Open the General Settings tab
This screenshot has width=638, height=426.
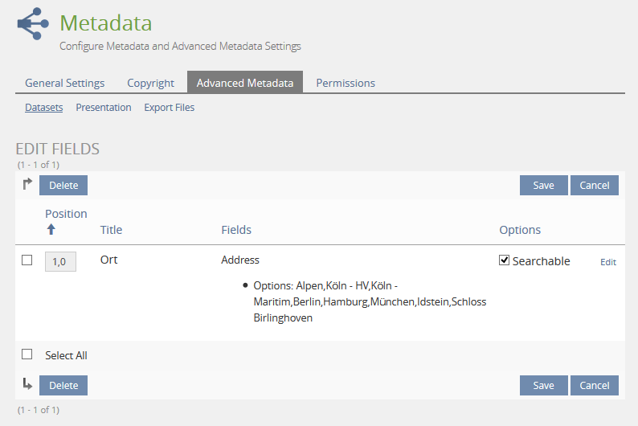click(x=64, y=83)
